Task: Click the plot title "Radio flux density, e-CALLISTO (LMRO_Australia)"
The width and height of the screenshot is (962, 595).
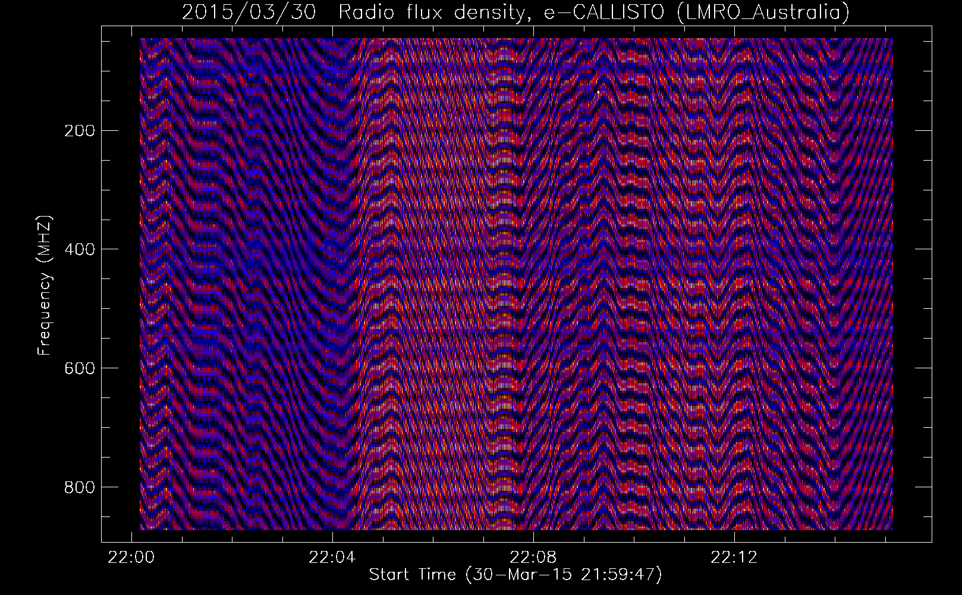Action: pyautogui.click(x=594, y=12)
